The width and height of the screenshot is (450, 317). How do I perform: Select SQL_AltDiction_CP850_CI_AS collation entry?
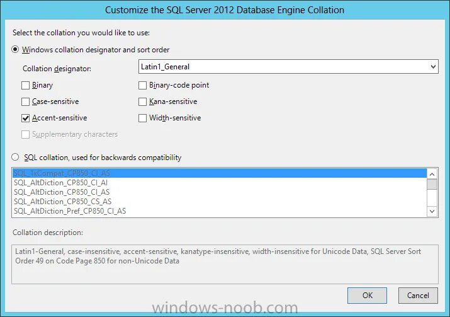coord(220,192)
